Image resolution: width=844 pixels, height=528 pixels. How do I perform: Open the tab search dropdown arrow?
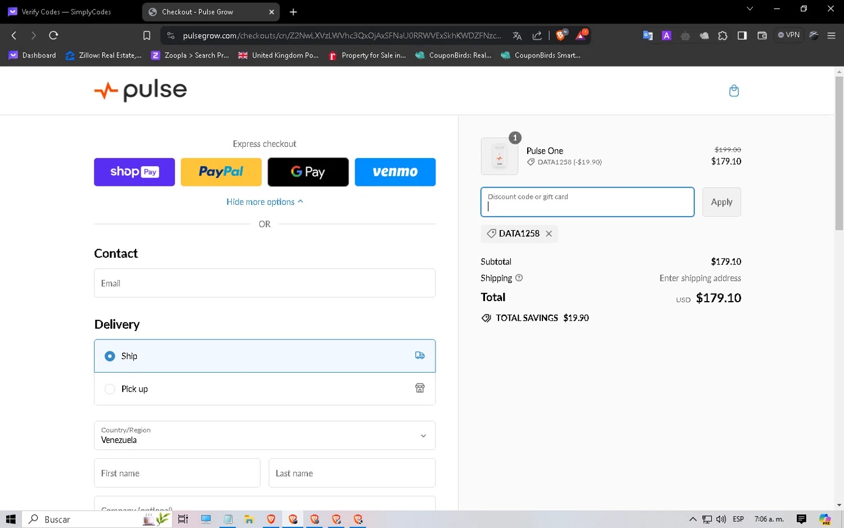[x=749, y=8]
